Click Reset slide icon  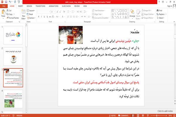(x=28, y=14)
